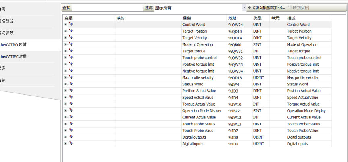
Task: Expand the Target Position tree node
Action: pos(66,31)
